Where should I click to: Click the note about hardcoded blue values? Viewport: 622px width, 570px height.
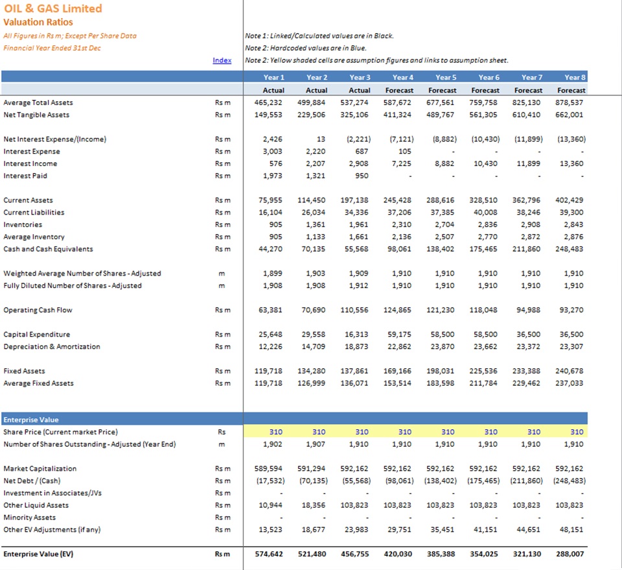click(x=305, y=48)
